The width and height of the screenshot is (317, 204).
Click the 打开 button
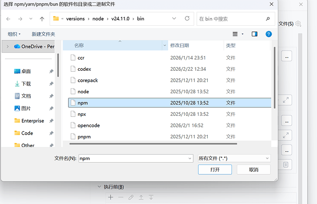click(x=215, y=170)
